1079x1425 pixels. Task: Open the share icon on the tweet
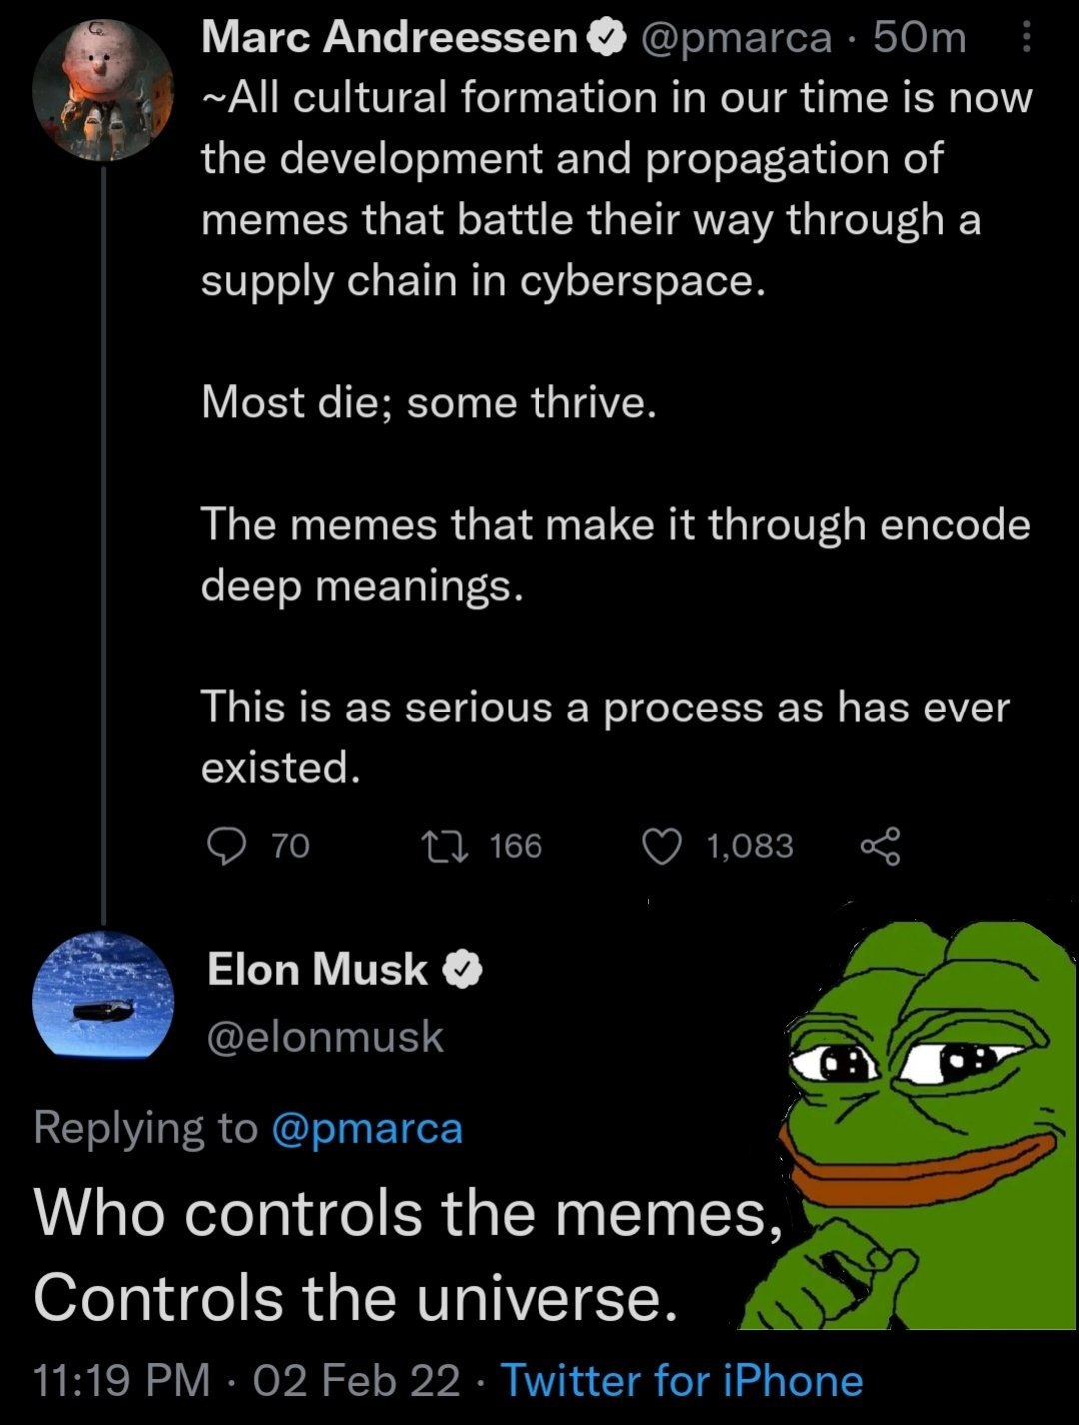(880, 846)
